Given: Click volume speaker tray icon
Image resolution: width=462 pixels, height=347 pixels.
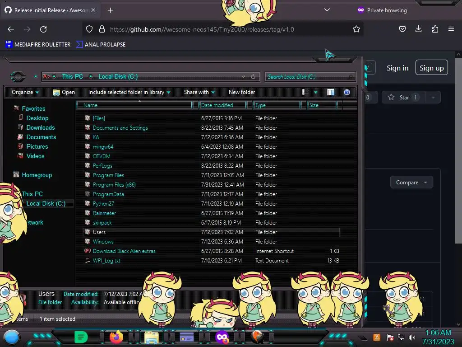Looking at the screenshot, I should (411, 337).
